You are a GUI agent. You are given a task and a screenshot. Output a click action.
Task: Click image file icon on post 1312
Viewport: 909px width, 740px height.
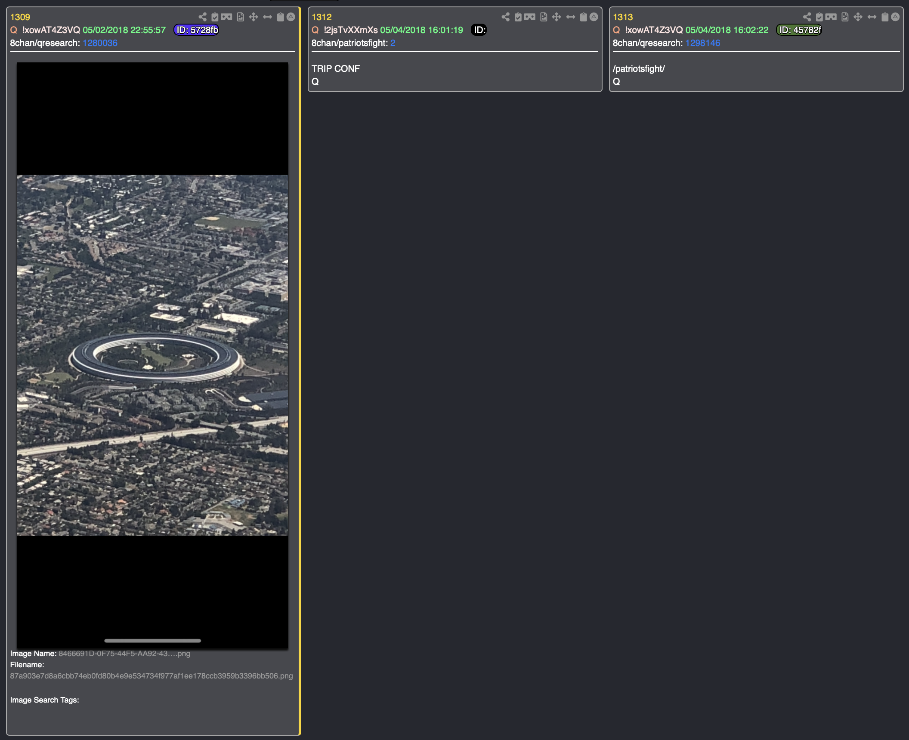544,17
